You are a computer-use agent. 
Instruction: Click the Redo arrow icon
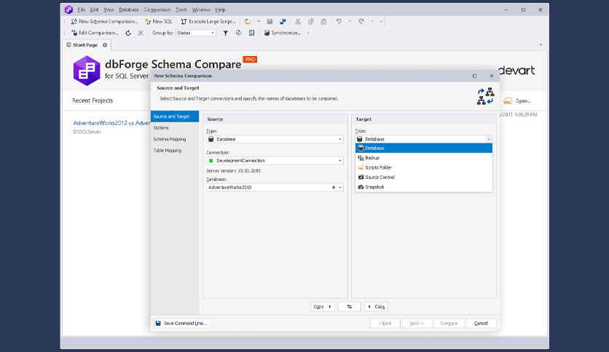[361, 21]
